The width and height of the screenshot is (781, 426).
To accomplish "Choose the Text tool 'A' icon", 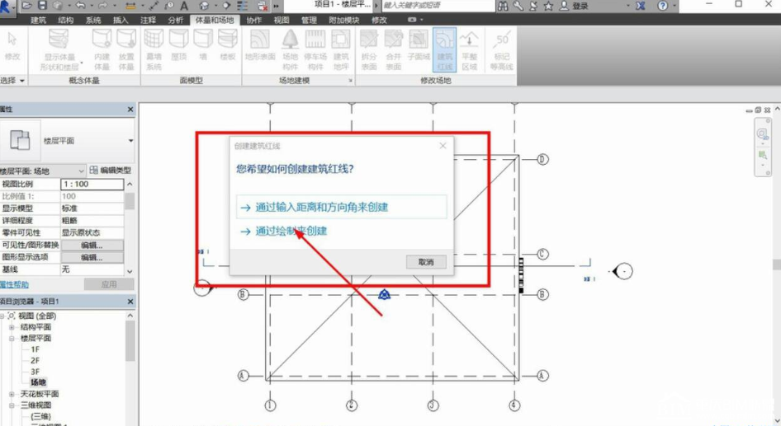I will pos(184,6).
